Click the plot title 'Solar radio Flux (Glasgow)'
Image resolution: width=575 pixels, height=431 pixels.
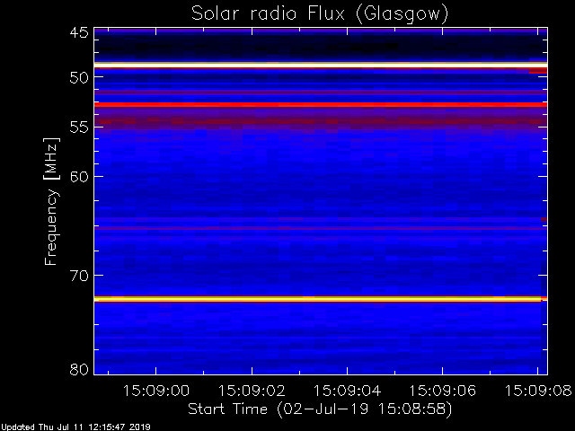pos(320,14)
